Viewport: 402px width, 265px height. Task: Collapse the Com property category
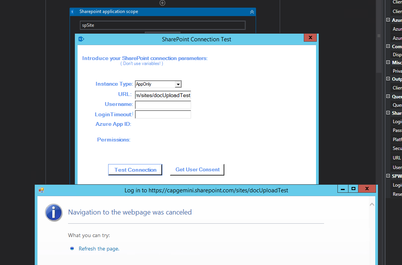click(x=388, y=46)
